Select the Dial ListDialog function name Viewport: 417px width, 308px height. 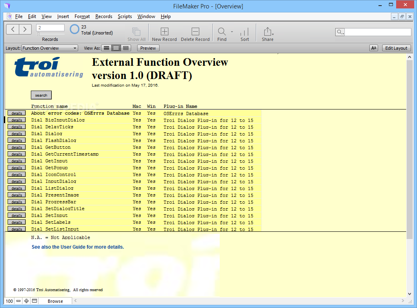[53, 188]
